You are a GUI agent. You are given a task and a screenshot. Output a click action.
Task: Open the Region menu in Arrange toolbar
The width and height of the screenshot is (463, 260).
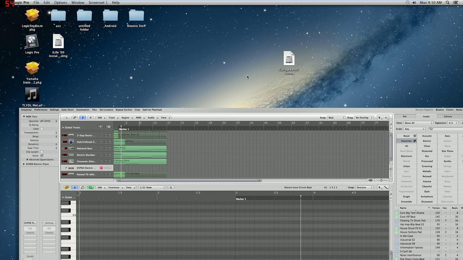[127, 118]
